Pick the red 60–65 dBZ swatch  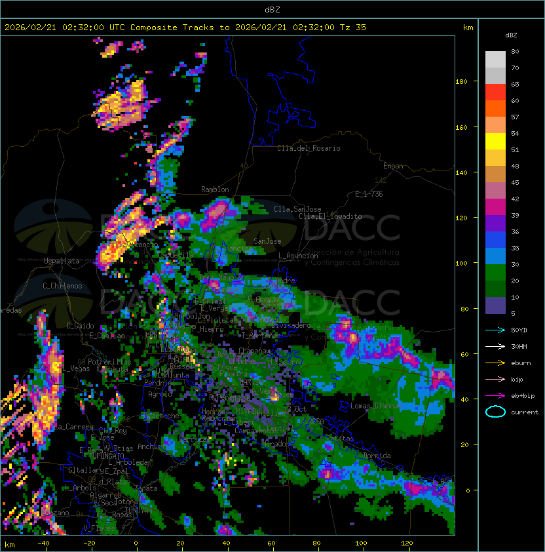coord(495,92)
